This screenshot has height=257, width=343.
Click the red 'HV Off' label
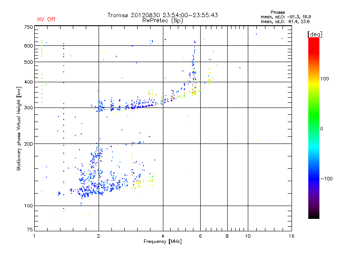46,19
